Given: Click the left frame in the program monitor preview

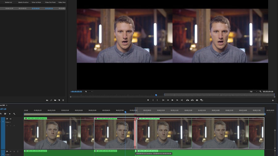Looking at the screenshot, I should [x=125, y=36].
